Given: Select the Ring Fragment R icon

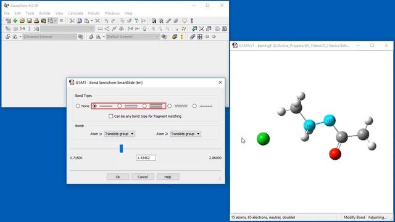Looking at the screenshot, I should (161, 20).
